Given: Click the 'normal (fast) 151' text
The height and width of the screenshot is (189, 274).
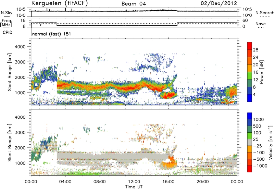Looking at the screenshot, I should (52, 34).
